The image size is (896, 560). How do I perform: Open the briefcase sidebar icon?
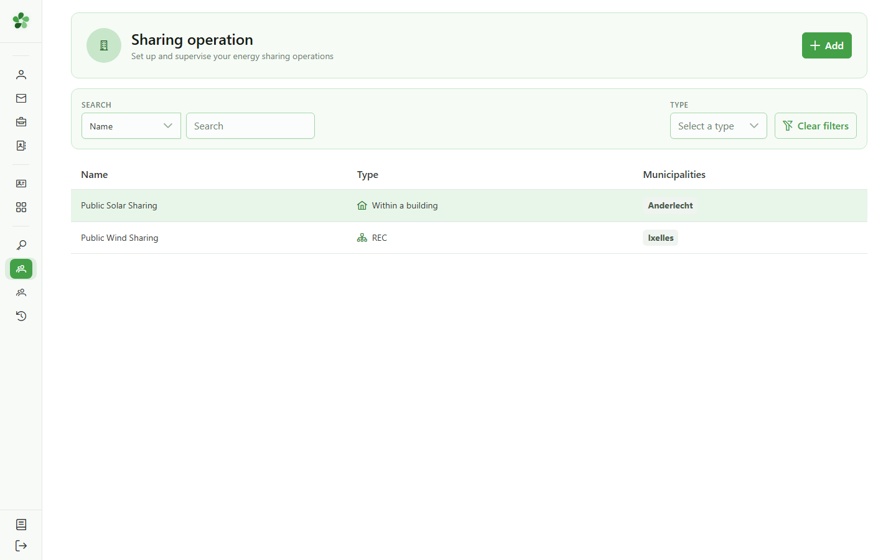tap(21, 122)
